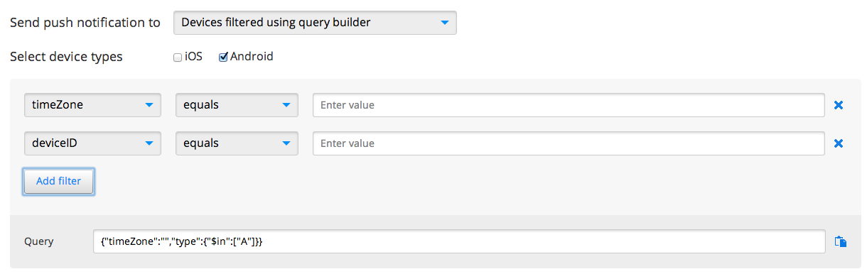Focus the deviceID row value field
This screenshot has width=867, height=274.
pos(569,143)
